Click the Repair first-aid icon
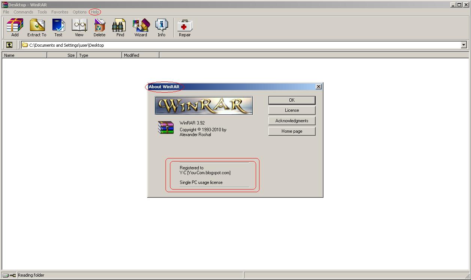This screenshot has width=471, height=280. 185,28
